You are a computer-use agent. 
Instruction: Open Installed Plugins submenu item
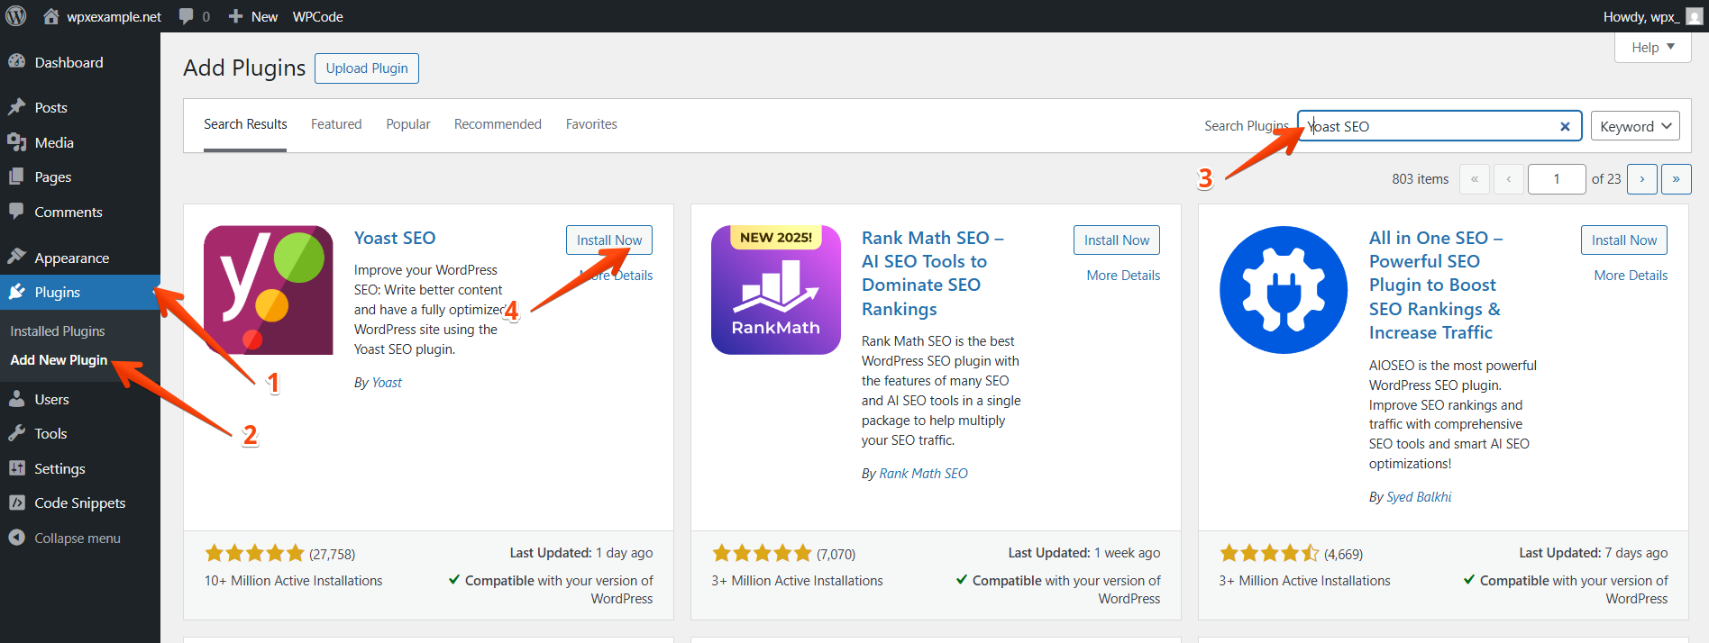pos(58,331)
